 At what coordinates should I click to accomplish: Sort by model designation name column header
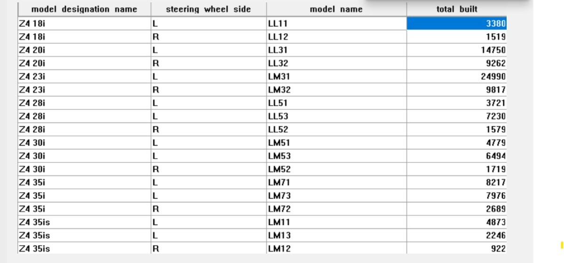pyautogui.click(x=84, y=9)
